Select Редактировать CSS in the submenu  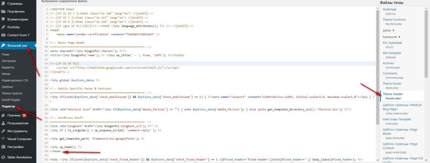click(15, 81)
